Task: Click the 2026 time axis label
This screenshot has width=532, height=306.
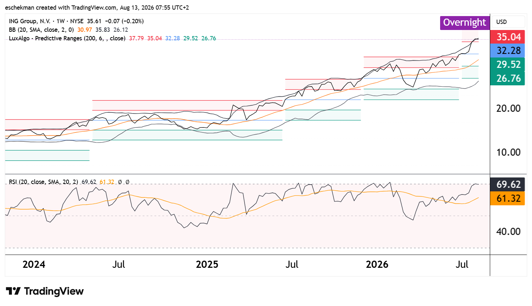Action: pos(377,265)
